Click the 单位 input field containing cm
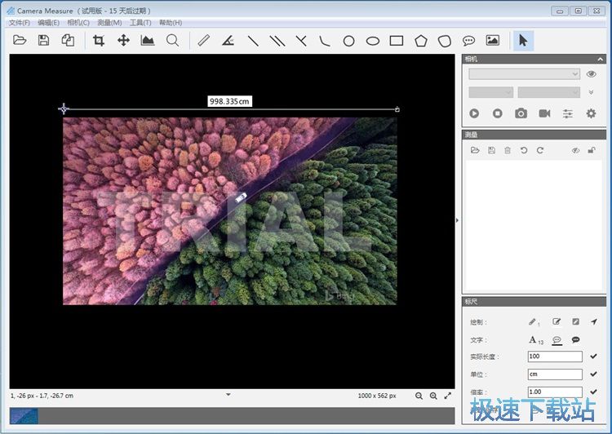 coord(554,374)
